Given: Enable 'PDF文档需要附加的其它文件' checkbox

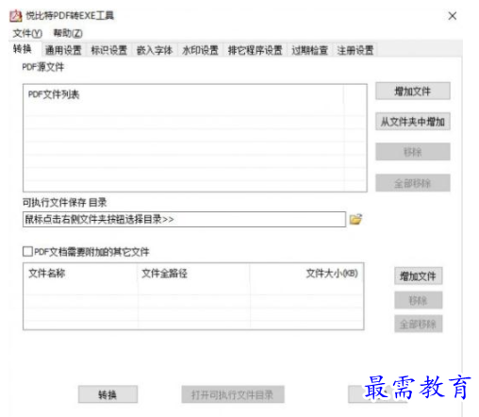Looking at the screenshot, I should coord(27,252).
